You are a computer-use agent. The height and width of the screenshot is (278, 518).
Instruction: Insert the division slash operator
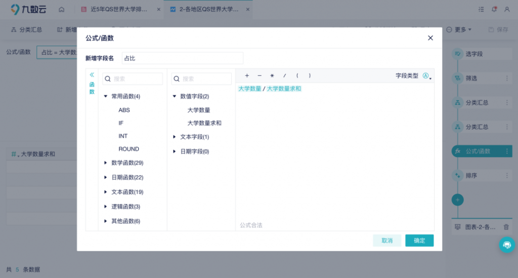coord(285,76)
